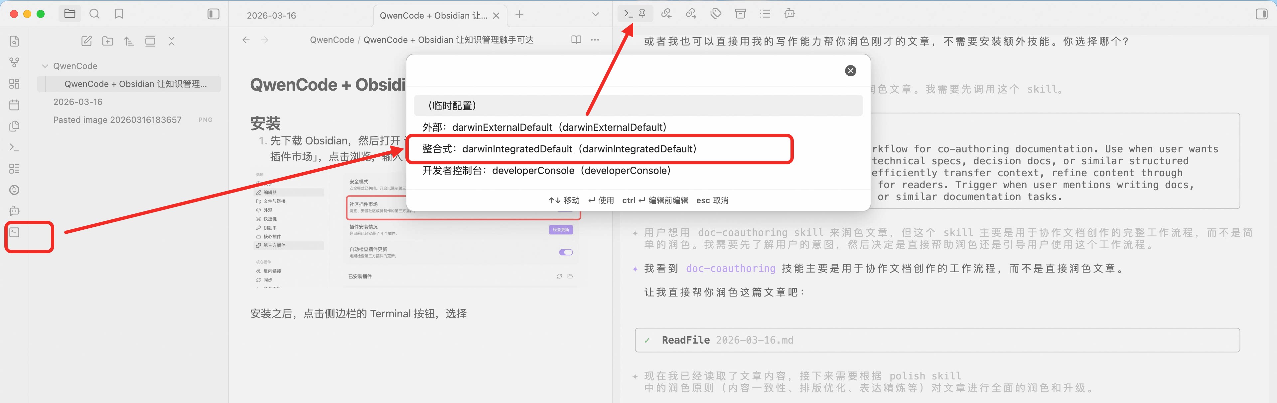
Task: Open the tab list dropdown arrow
Action: [595, 14]
